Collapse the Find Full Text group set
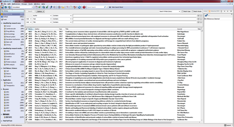The image size is (234, 127). coord(2,121)
